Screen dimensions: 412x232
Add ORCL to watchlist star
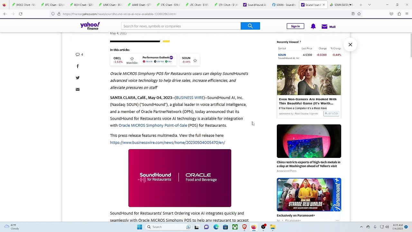tap(132, 59)
